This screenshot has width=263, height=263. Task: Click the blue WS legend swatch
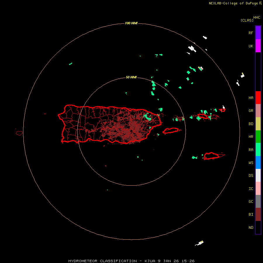(258, 162)
